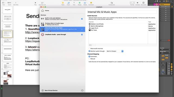Click Add Slide in Keynote toolbar
Screen dimensions: 174x97
click(16, 4)
